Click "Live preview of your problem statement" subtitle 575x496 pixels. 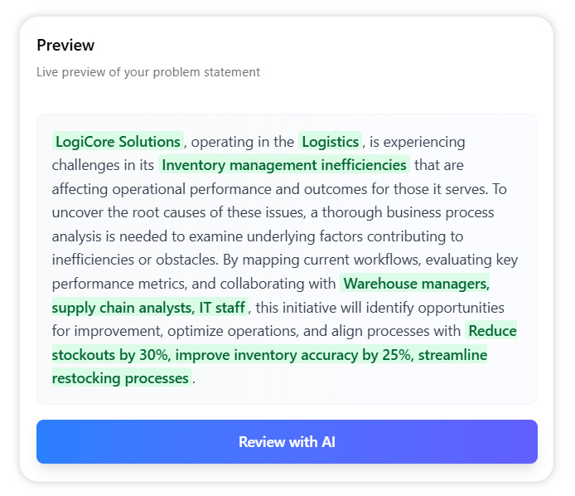tap(148, 72)
